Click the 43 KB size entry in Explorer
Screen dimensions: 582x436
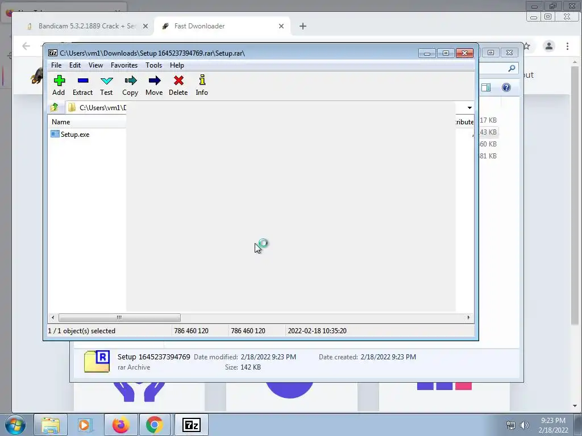[x=488, y=132]
